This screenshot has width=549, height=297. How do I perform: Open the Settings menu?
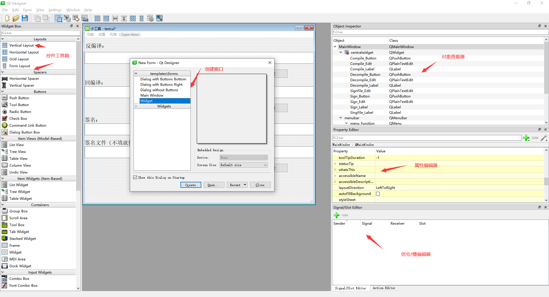[x=55, y=10]
